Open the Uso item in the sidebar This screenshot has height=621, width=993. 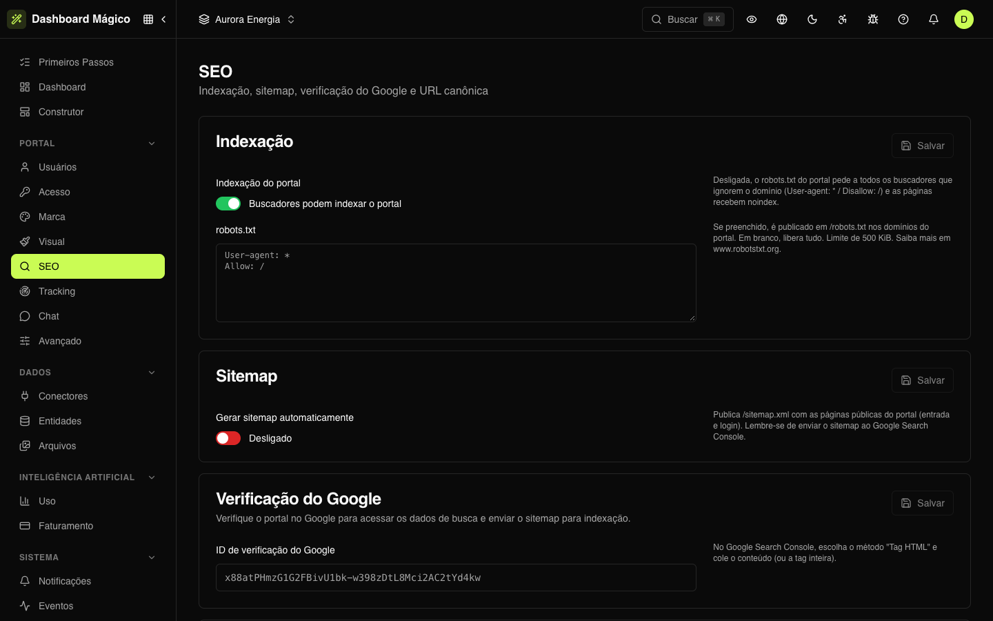pyautogui.click(x=88, y=501)
